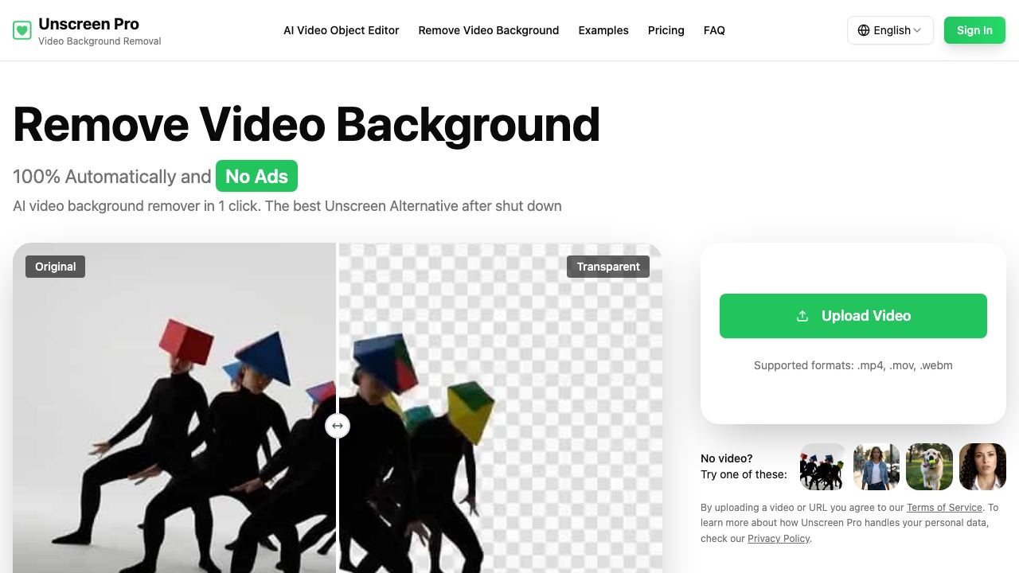The height and width of the screenshot is (573, 1019).
Task: Go to Remove Video Background page
Action: point(489,30)
